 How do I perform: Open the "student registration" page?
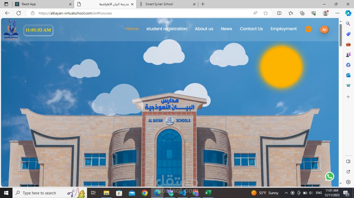[x=166, y=29]
